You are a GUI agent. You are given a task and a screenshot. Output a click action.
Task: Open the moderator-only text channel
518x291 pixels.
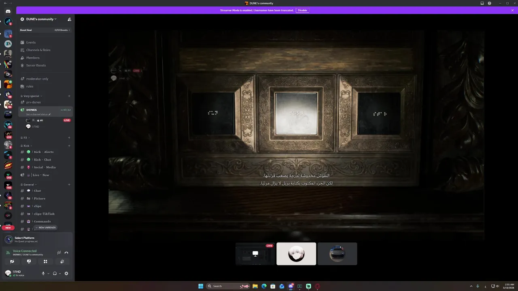(x=45, y=79)
